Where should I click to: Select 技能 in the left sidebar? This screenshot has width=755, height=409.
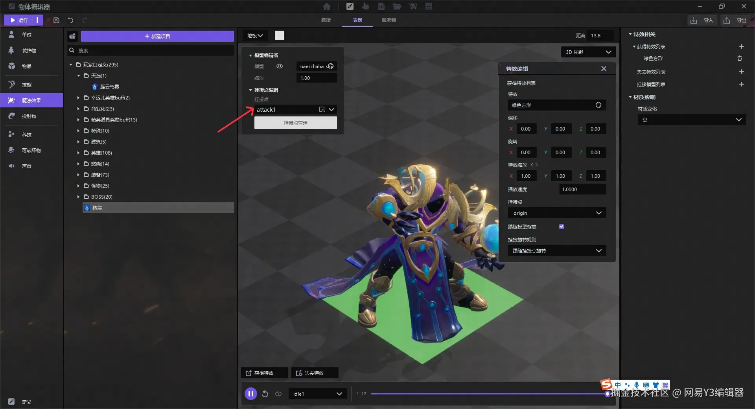[x=31, y=85]
